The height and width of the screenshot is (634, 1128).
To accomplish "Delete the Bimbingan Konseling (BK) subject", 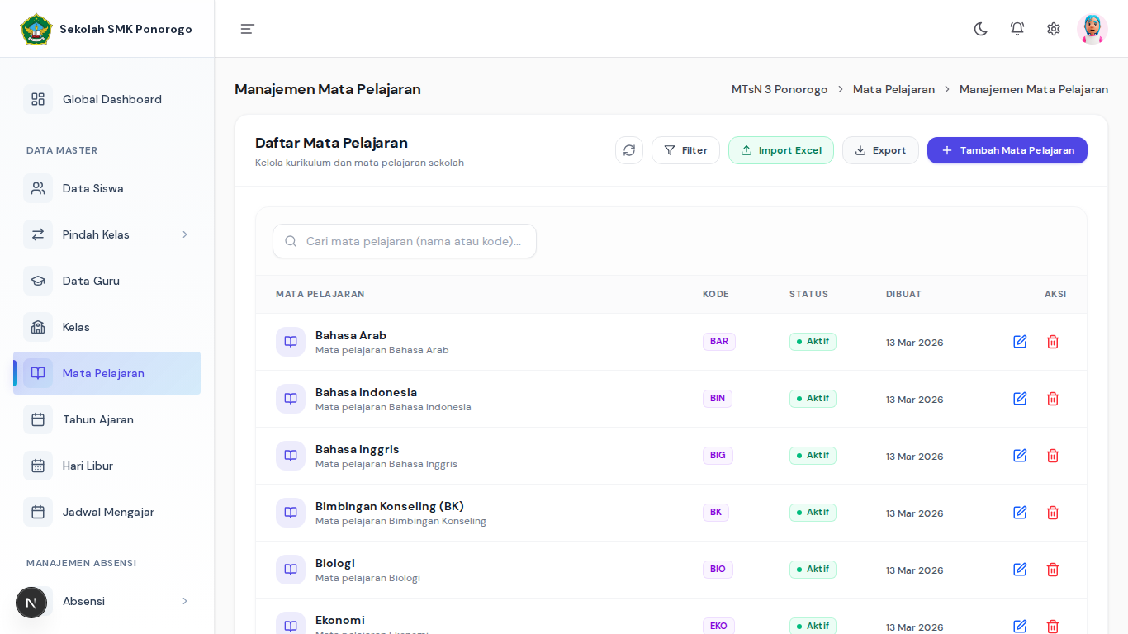I will (x=1053, y=513).
